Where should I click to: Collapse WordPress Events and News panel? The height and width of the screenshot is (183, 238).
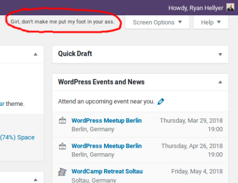(x=220, y=82)
